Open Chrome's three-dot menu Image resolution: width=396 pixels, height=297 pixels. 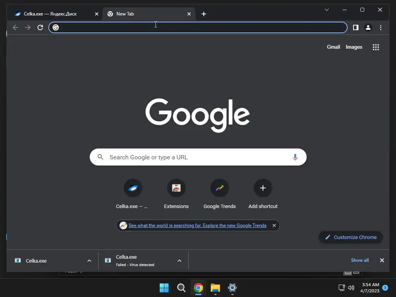381,27
